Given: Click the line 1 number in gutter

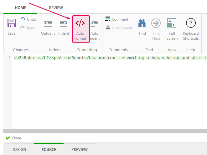Looking at the screenshot, I should click(x=9, y=58).
